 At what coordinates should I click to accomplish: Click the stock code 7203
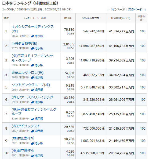point(15,48)
